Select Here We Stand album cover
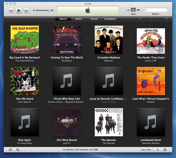 (x=25, y=81)
